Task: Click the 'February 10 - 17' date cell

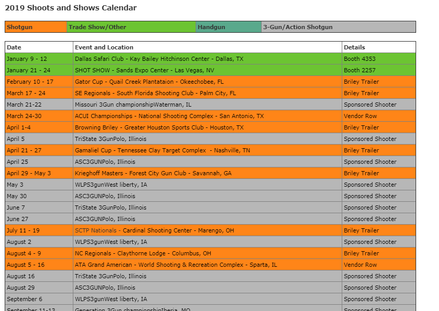Action: click(39, 82)
